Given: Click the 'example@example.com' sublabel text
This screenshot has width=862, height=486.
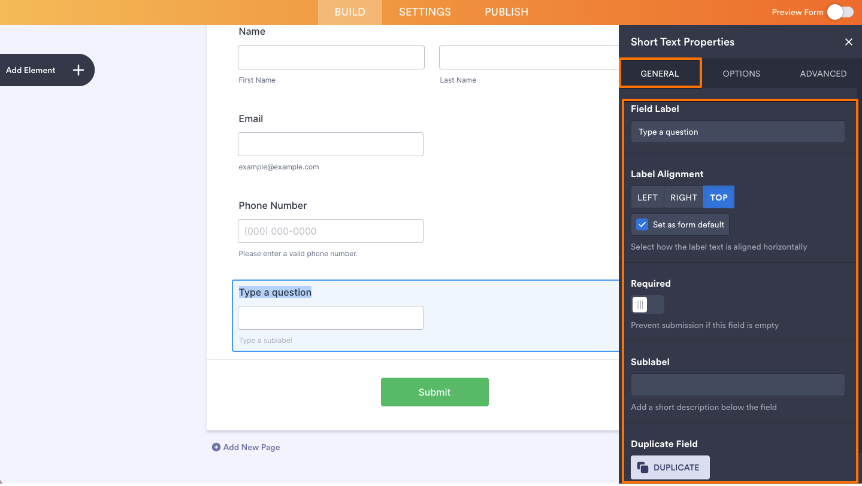Looking at the screenshot, I should tap(279, 167).
